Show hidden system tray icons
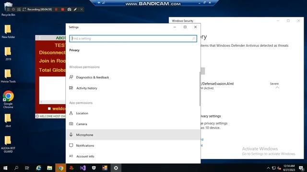 [268, 168]
